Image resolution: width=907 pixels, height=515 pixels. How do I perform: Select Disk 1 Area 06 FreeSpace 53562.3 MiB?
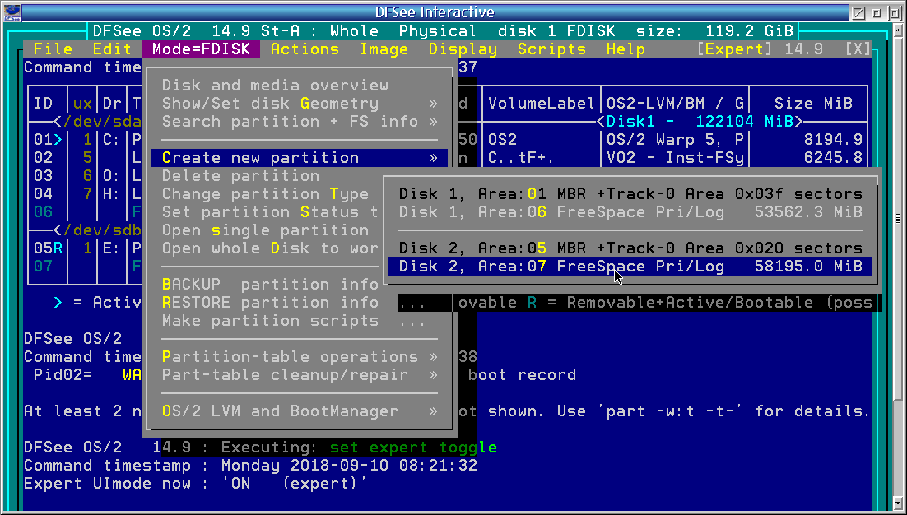630,212
